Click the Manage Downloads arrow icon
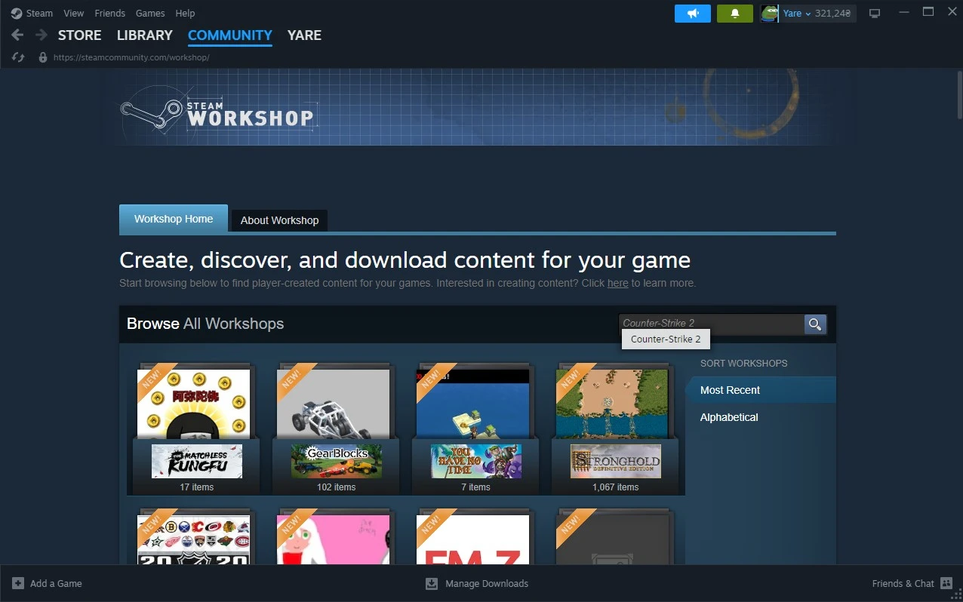Screen dimensions: 963x602 432,583
